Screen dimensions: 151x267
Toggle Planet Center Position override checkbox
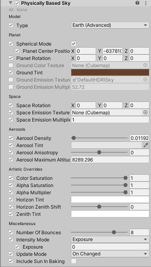tap(17, 51)
